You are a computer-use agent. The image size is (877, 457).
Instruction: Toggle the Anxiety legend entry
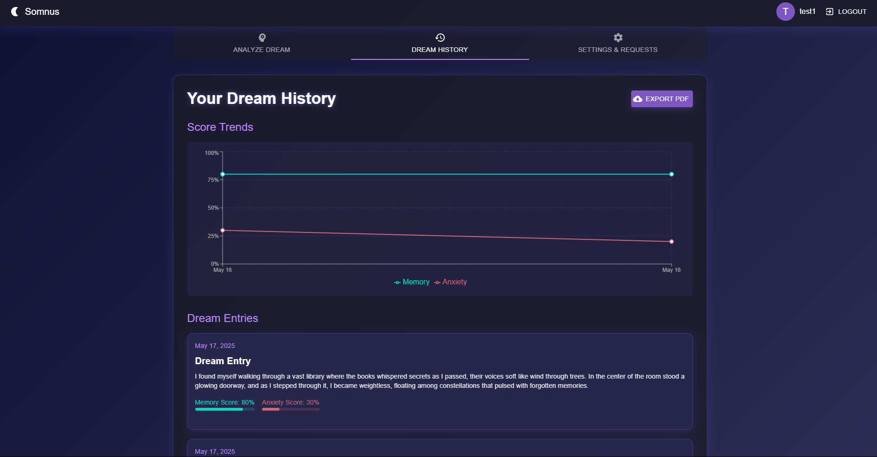point(450,282)
